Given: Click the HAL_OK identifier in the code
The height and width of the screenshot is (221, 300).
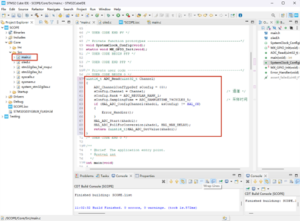Looking at the screenshot, I should coord(193,104).
